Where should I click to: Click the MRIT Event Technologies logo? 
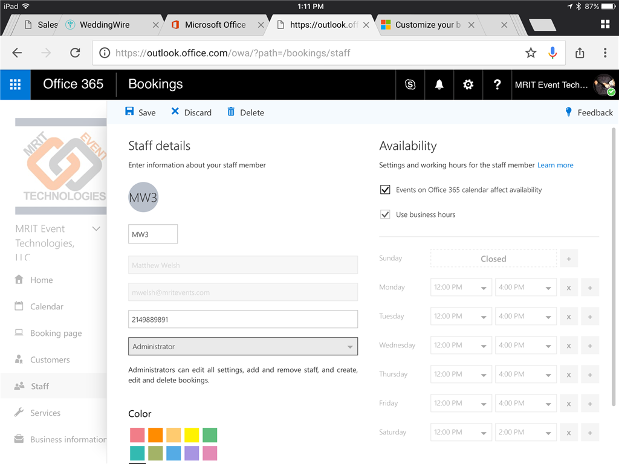[61, 166]
